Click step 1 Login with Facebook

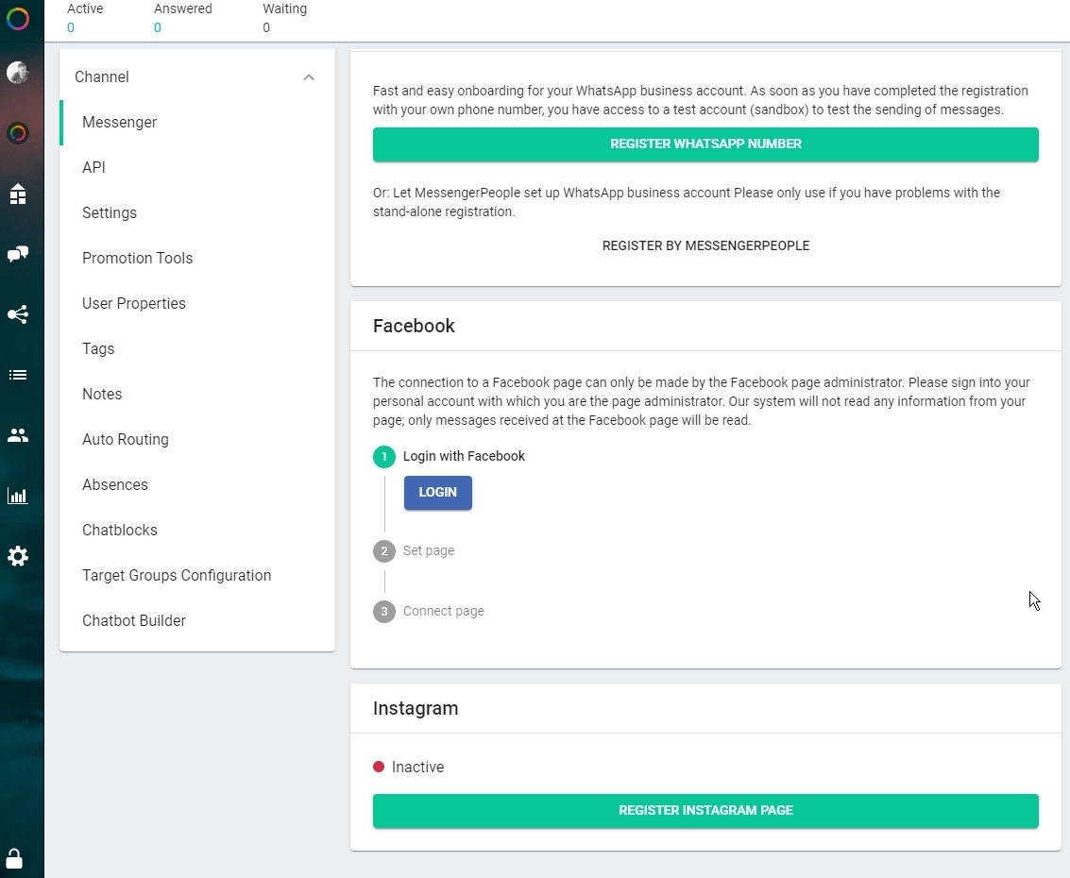click(449, 456)
